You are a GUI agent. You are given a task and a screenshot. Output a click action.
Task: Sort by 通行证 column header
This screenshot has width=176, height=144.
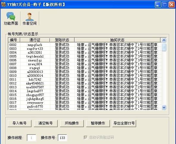point(35,40)
